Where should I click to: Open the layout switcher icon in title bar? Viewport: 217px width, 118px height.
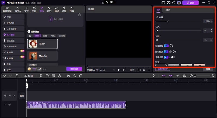(x=163, y=3)
